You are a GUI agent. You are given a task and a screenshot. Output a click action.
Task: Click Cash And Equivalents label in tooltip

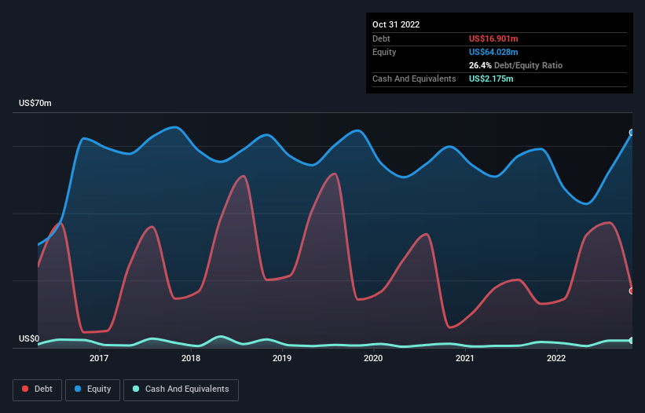click(x=414, y=79)
